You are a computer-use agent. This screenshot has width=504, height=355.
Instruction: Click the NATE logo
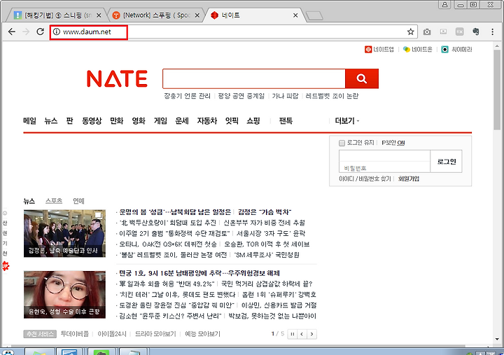point(117,79)
